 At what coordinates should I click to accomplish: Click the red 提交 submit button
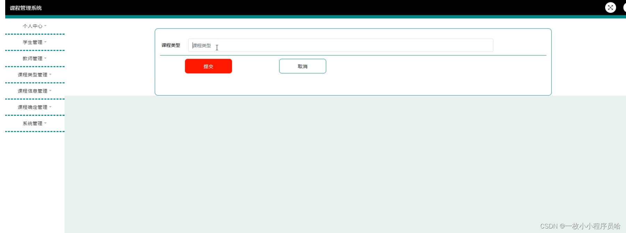(x=208, y=66)
